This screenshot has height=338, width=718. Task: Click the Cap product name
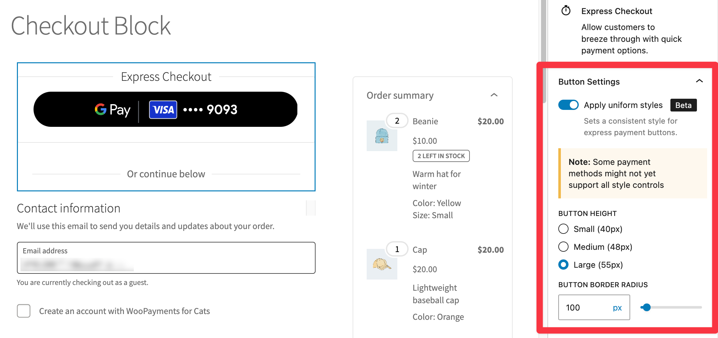click(x=420, y=250)
